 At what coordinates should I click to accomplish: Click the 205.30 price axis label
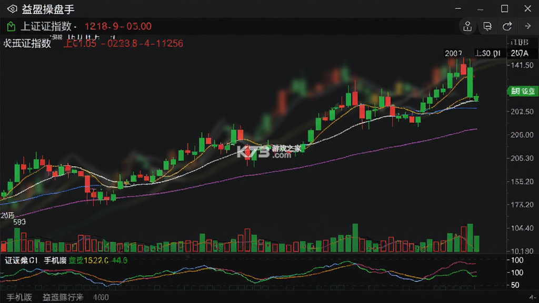pos(522,158)
